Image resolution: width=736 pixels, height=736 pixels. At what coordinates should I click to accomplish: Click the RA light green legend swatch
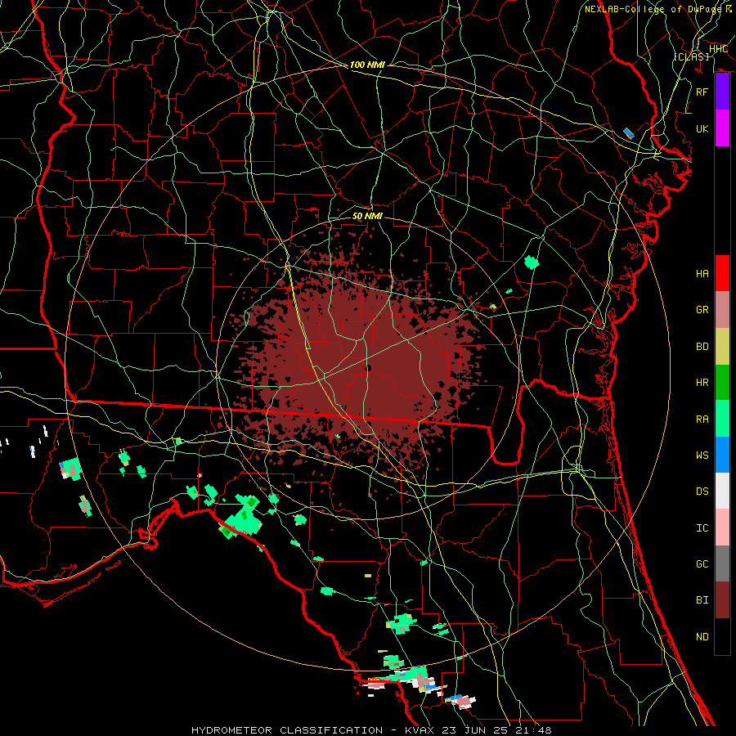722,419
